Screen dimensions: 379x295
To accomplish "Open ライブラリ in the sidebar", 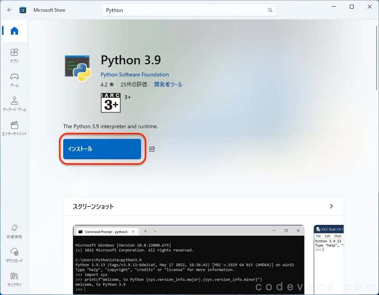I will click(x=14, y=279).
